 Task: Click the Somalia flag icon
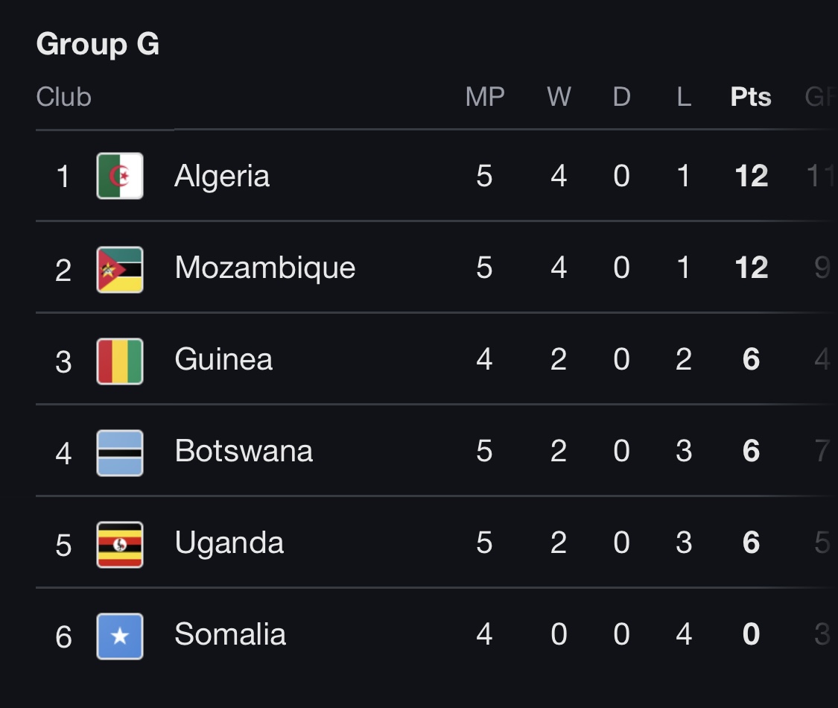point(120,636)
